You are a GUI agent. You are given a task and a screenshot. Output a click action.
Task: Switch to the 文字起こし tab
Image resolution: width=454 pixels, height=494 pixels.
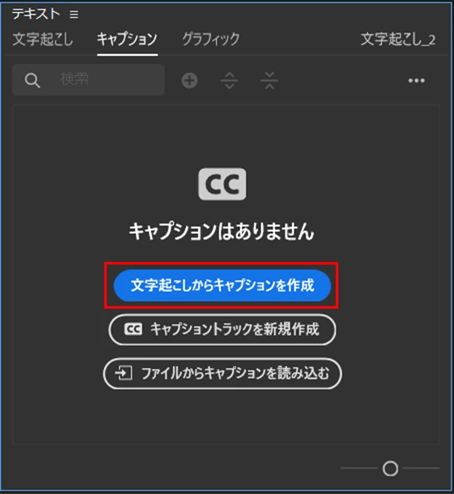43,40
